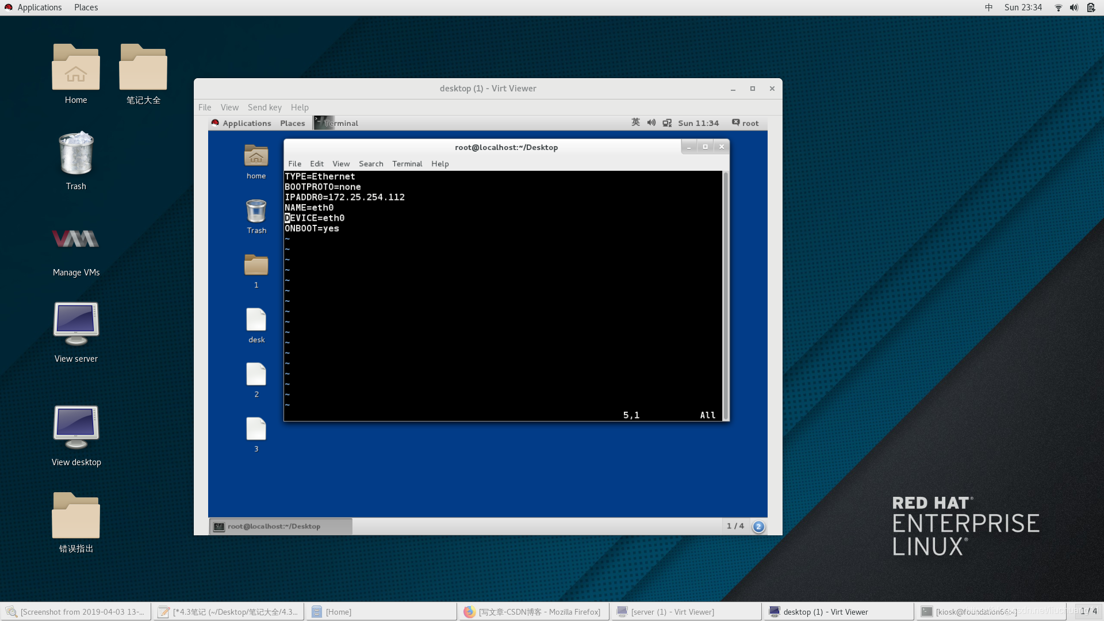Open the host clipboard tray icon
Image resolution: width=1104 pixels, height=621 pixels.
coord(1091,7)
